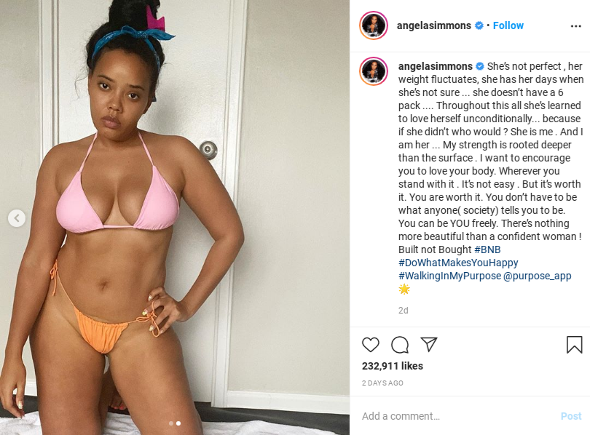Open header profile picture avatar
This screenshot has height=435, width=590.
(373, 25)
